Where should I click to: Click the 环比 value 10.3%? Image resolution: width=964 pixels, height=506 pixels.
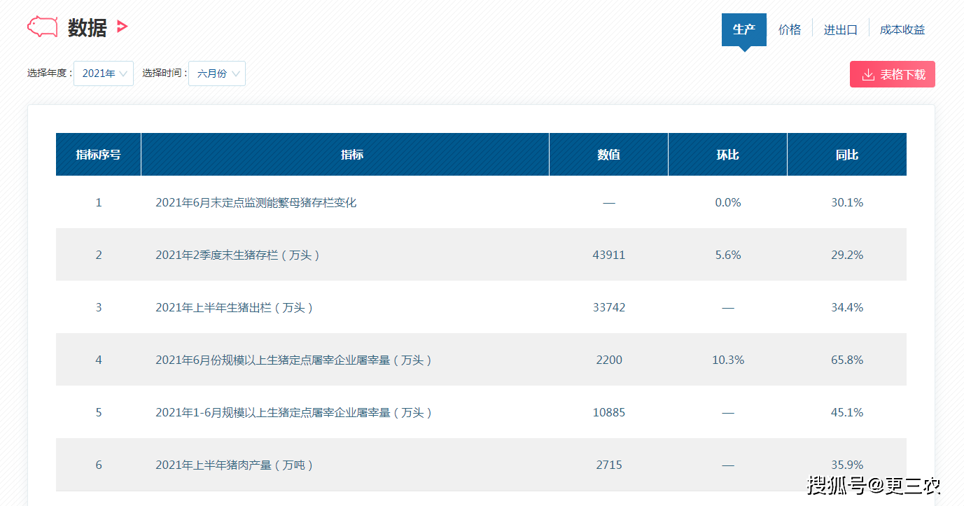tap(728, 360)
